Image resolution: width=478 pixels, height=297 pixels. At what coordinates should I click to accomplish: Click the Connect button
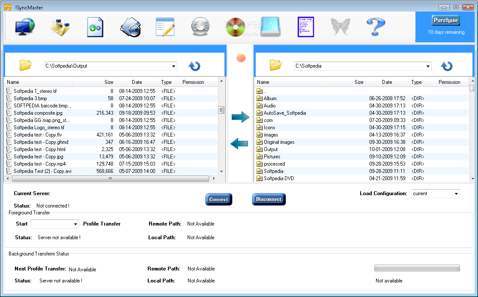(x=218, y=199)
